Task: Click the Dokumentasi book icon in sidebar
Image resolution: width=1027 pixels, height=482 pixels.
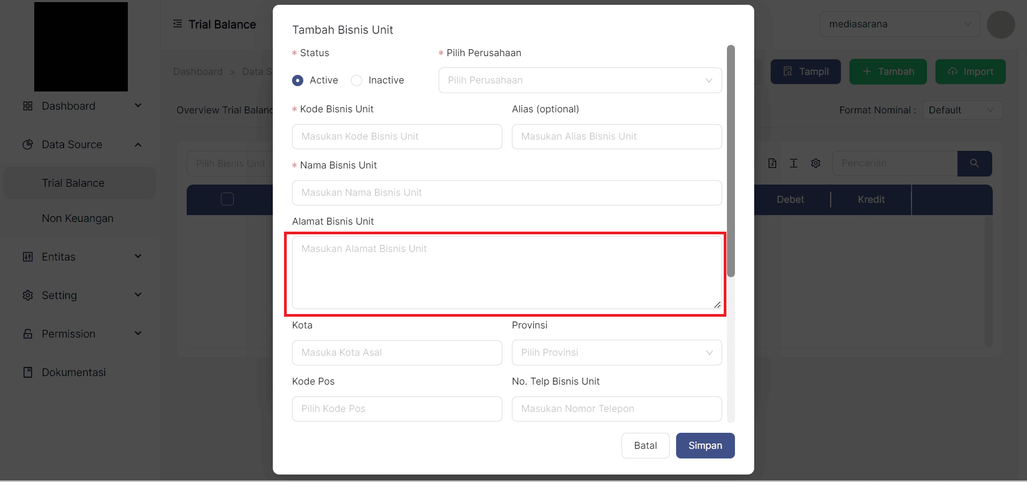Action: click(x=28, y=372)
